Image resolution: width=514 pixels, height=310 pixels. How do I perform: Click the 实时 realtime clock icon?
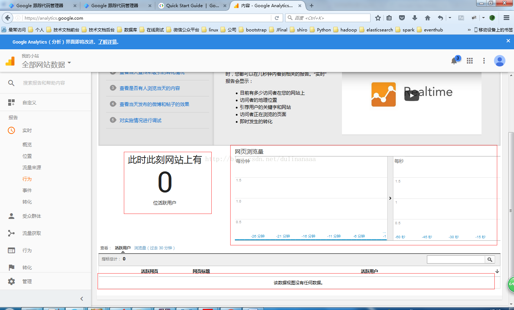11,130
